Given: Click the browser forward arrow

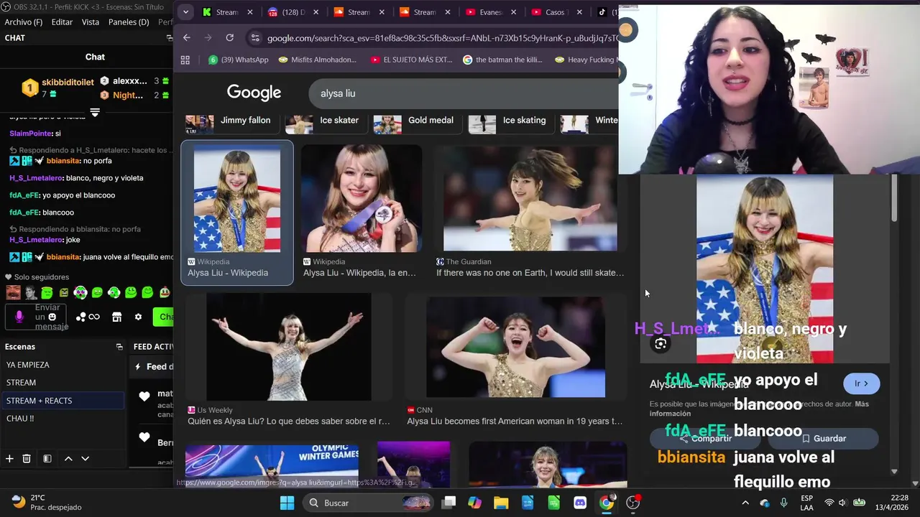Looking at the screenshot, I should coord(208,37).
